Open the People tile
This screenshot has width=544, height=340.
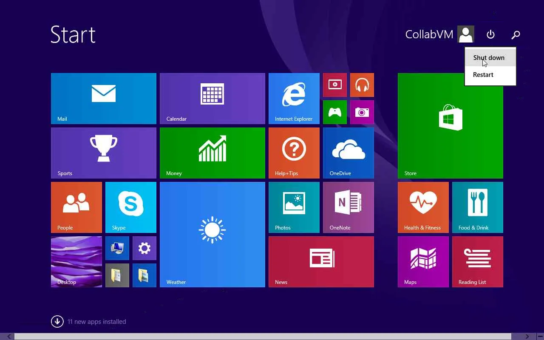coord(76,207)
